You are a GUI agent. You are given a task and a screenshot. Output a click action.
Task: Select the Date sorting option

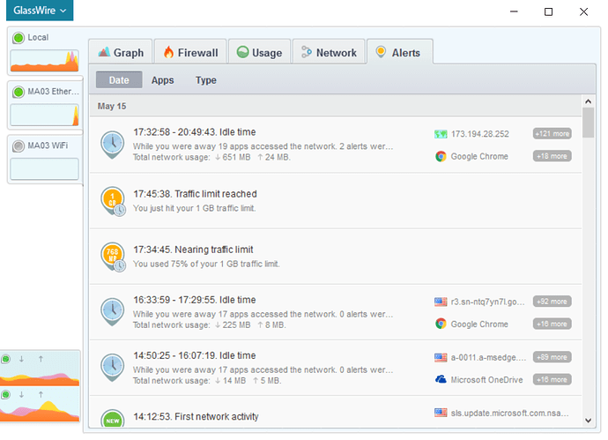tap(118, 80)
